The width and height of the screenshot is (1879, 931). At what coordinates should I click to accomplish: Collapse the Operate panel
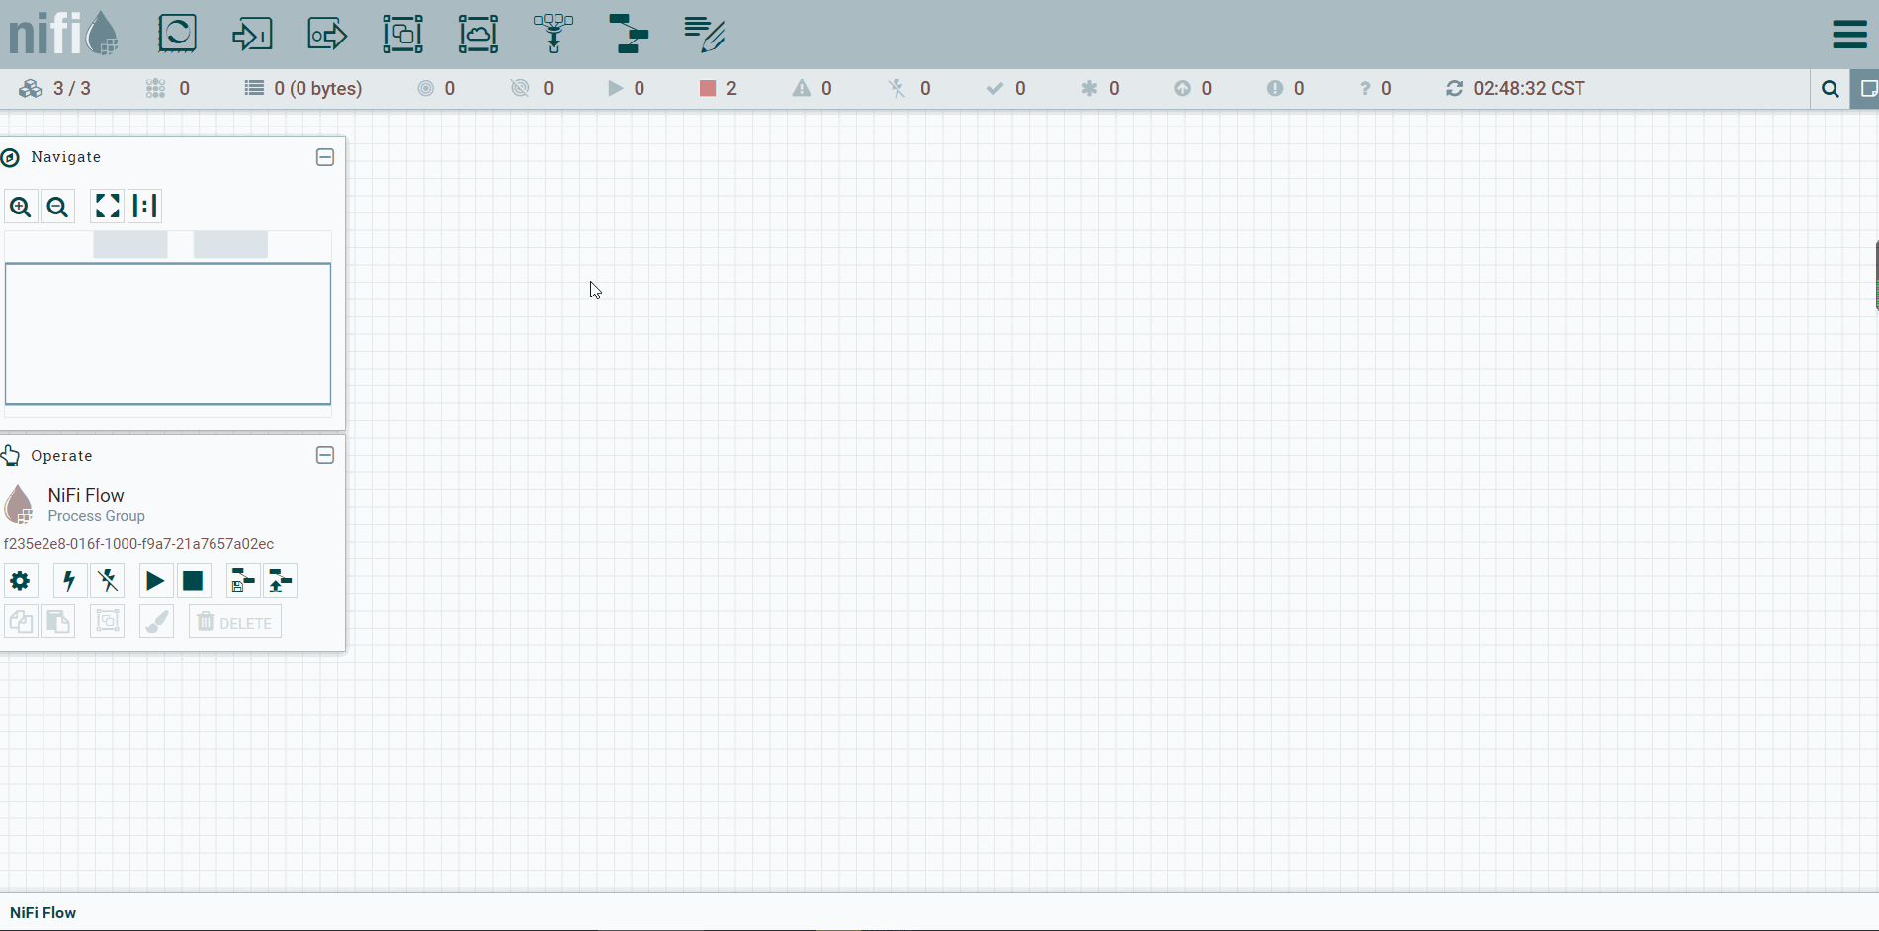pos(325,455)
